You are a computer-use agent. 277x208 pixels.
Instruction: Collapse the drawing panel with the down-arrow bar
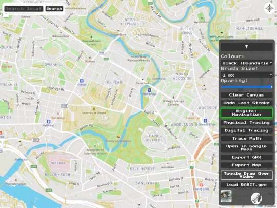point(246,47)
